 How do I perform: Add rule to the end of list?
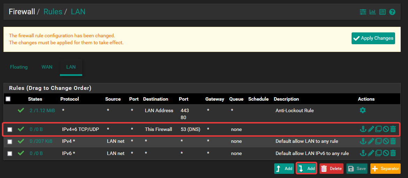[306, 169]
